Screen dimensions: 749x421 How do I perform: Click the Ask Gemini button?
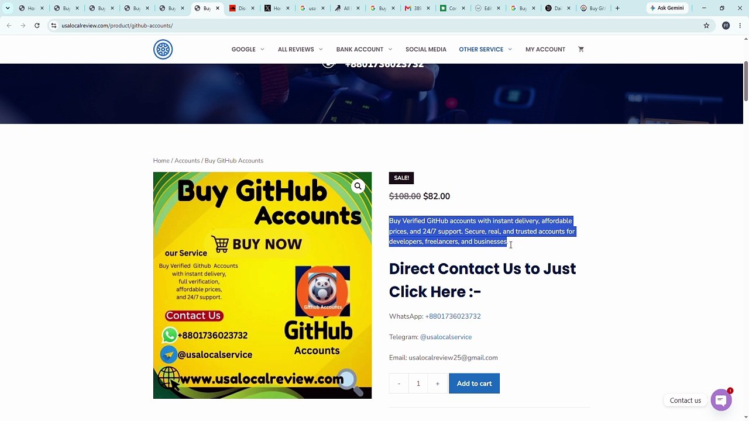666,8
